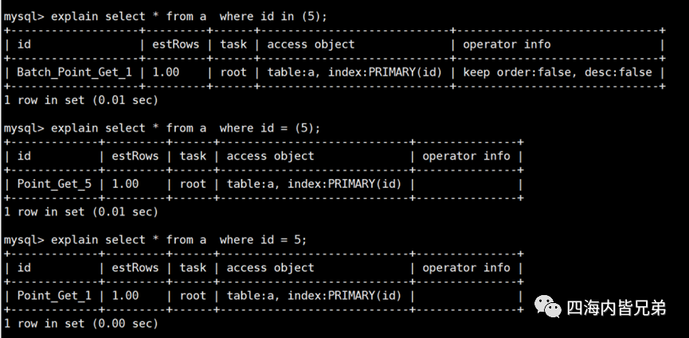Click access object value in first table row
The height and width of the screenshot is (338, 689).
coord(354,72)
